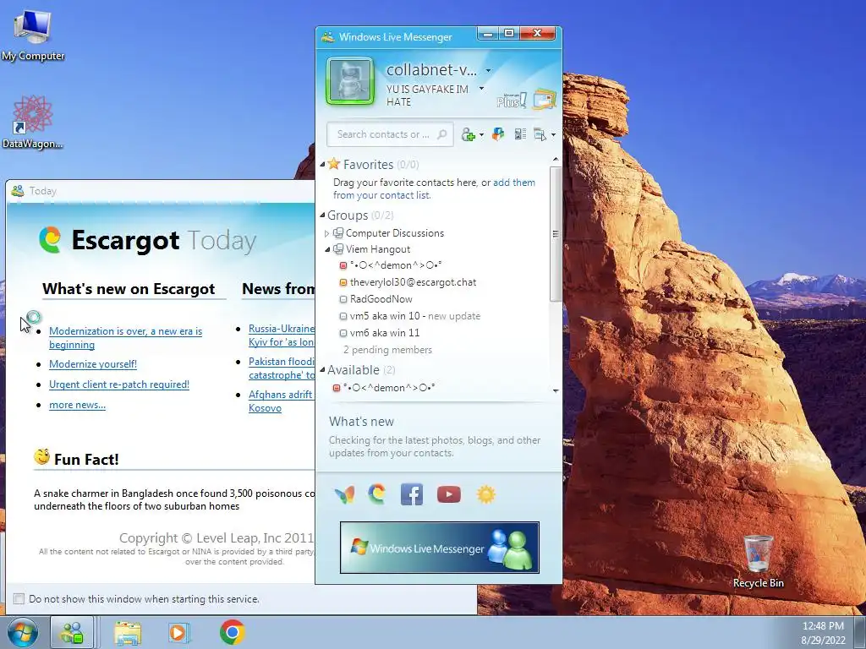Image resolution: width=866 pixels, height=649 pixels.
Task: Click the Escargot logo in Today window
Action: (x=50, y=240)
